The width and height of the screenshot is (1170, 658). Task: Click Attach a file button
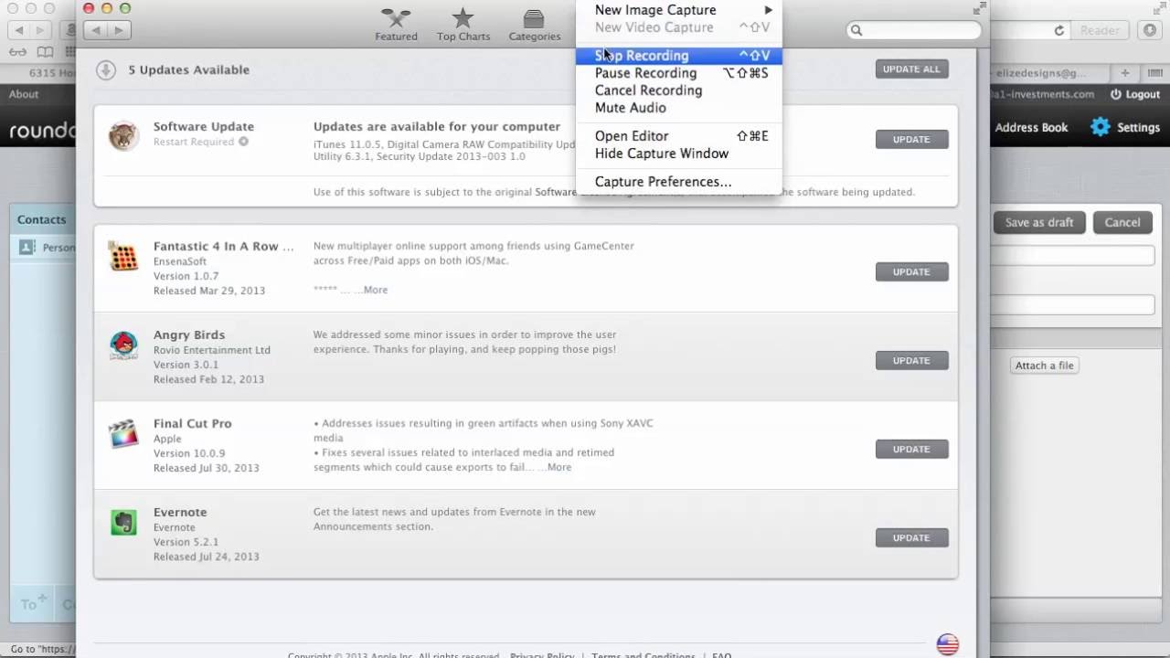[x=1045, y=366]
